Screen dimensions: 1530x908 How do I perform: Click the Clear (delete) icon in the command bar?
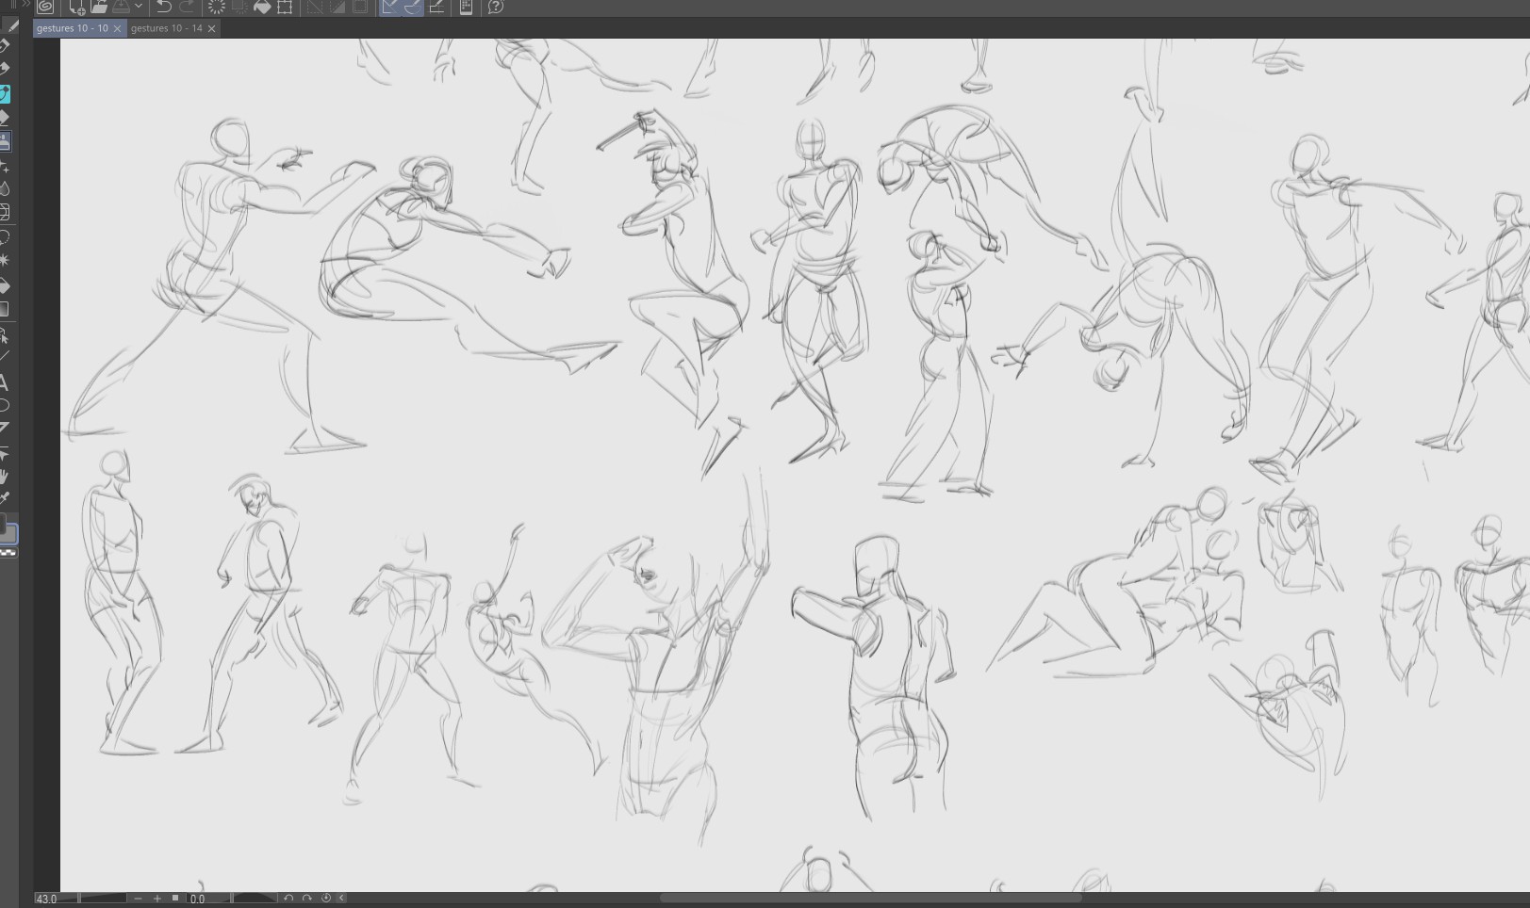[x=217, y=7]
